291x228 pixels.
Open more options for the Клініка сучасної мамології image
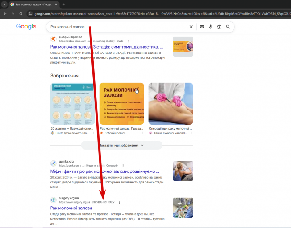tap(191, 133)
